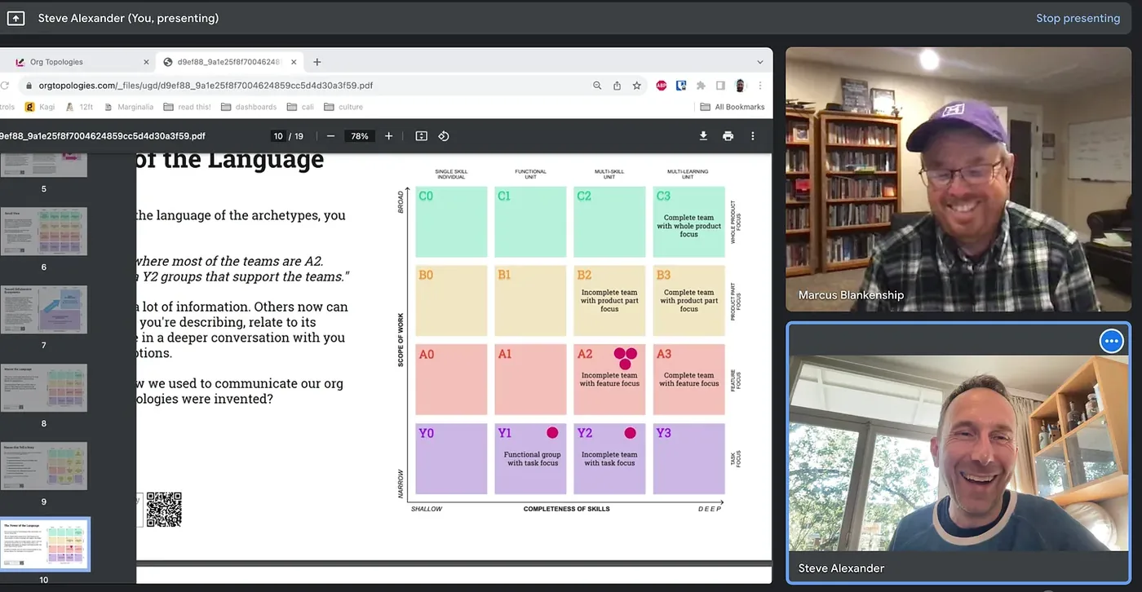The width and height of the screenshot is (1142, 592).
Task: Click the red dot in the Y1 cell
Action: 552,433
